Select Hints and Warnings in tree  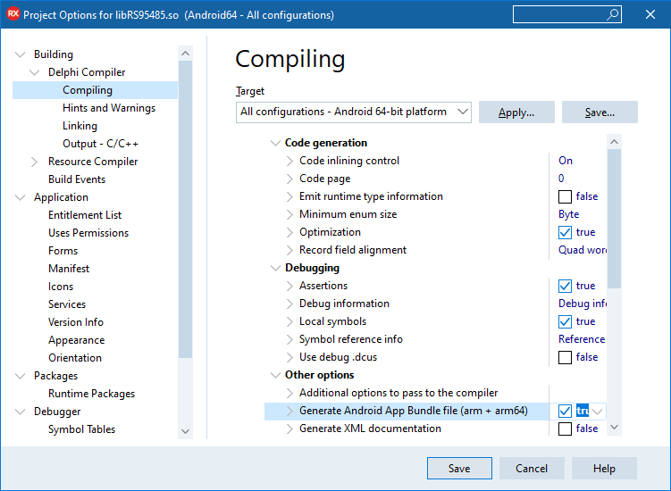(x=109, y=108)
